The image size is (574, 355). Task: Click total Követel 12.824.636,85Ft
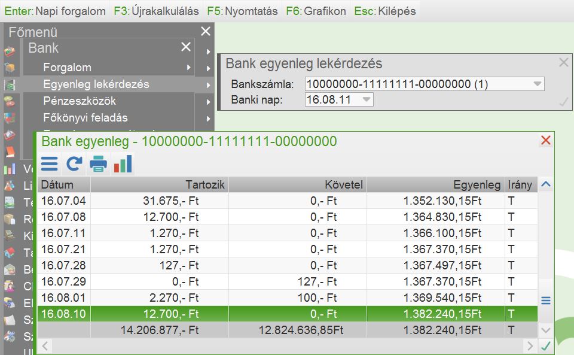[301, 330]
